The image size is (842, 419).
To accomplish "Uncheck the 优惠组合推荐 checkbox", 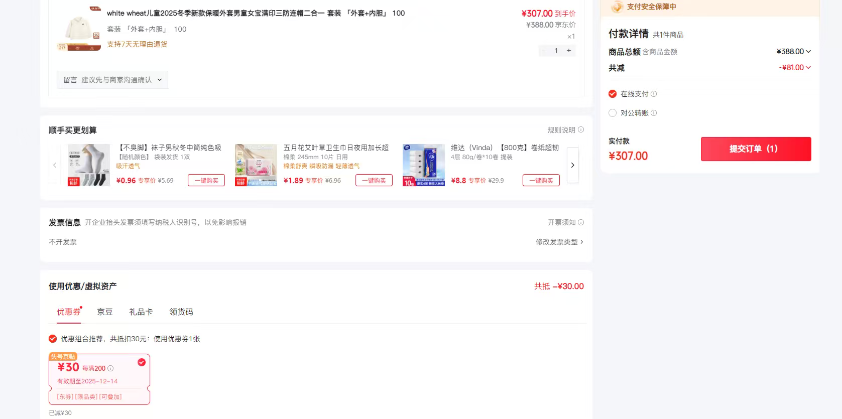I will coord(53,339).
